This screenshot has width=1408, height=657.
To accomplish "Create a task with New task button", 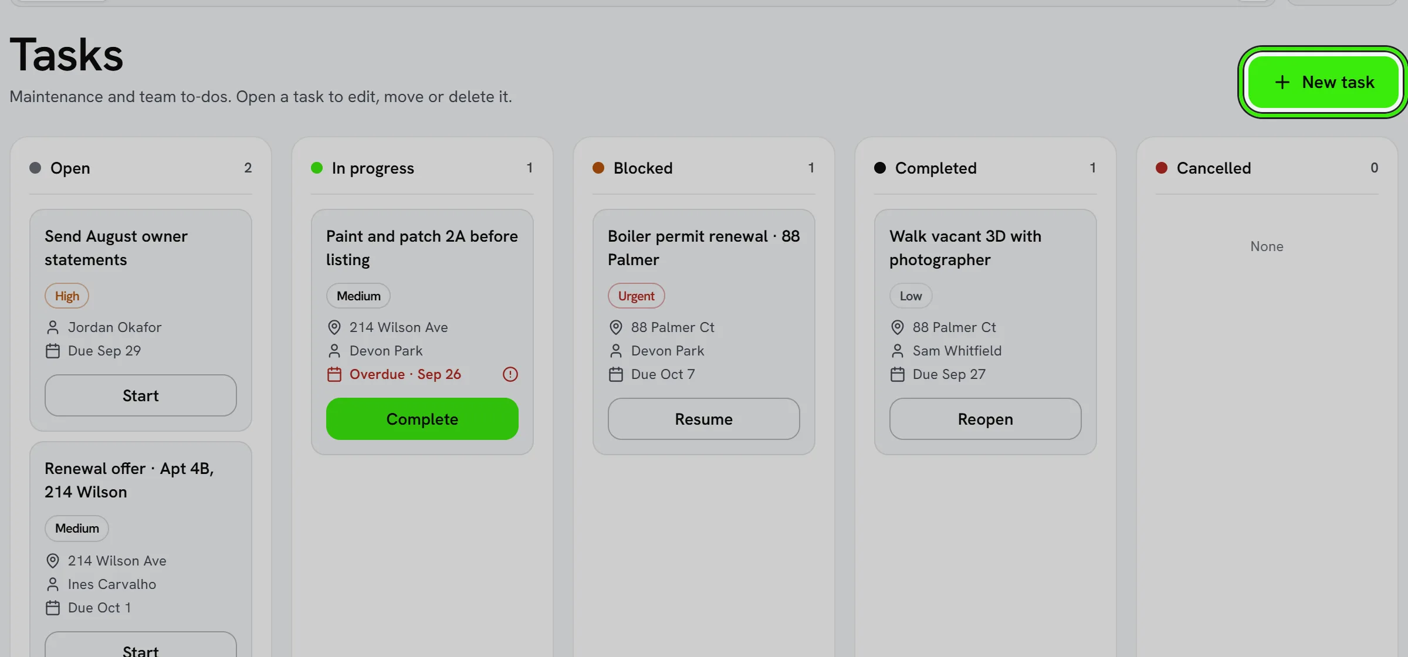I will click(x=1323, y=82).
